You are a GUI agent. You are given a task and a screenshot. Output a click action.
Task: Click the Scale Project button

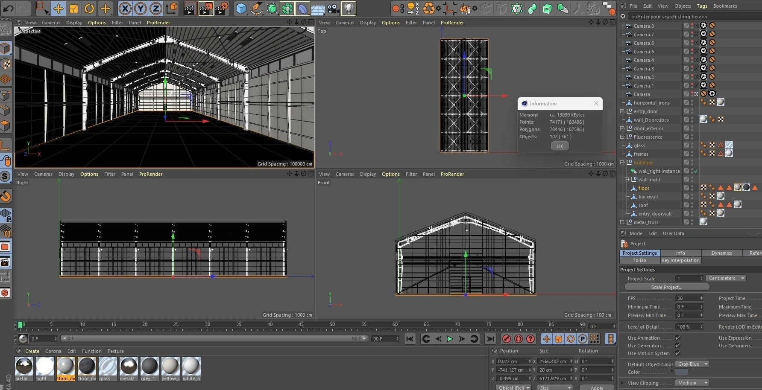click(666, 287)
